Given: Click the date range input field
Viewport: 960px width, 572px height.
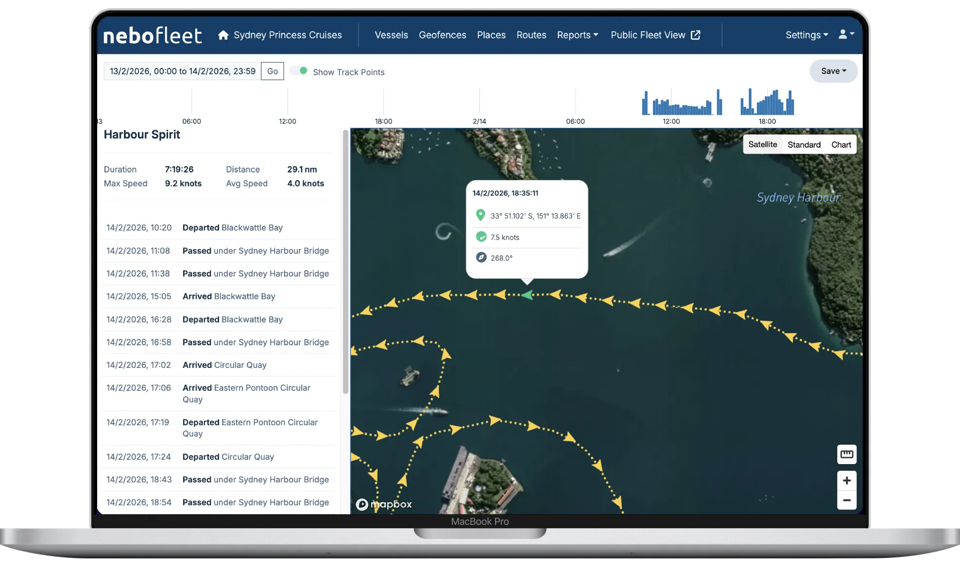Looking at the screenshot, I should (182, 71).
